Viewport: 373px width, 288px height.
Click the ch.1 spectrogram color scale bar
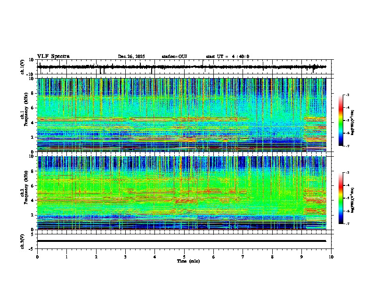point(341,120)
